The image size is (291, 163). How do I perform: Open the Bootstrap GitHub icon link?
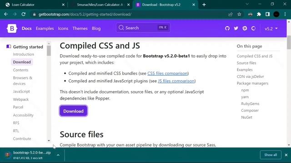point(227,29)
